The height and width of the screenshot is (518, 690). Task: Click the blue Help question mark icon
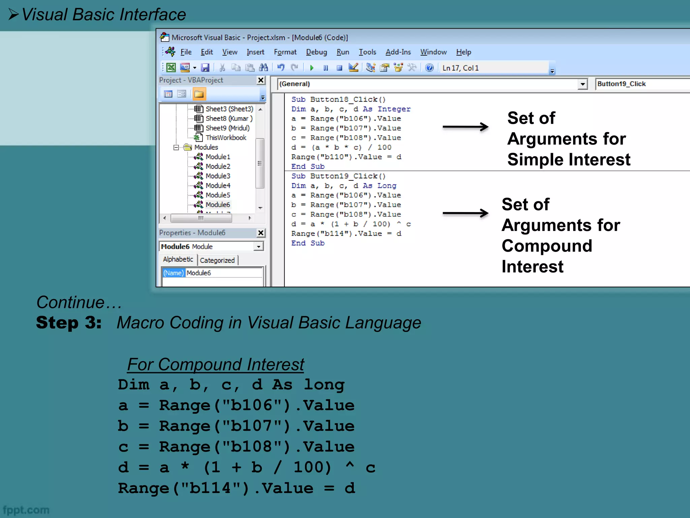tap(429, 68)
